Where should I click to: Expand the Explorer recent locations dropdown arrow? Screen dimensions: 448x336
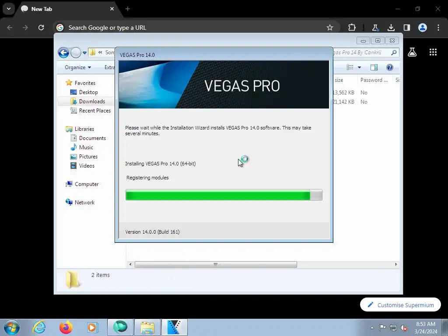[84, 53]
